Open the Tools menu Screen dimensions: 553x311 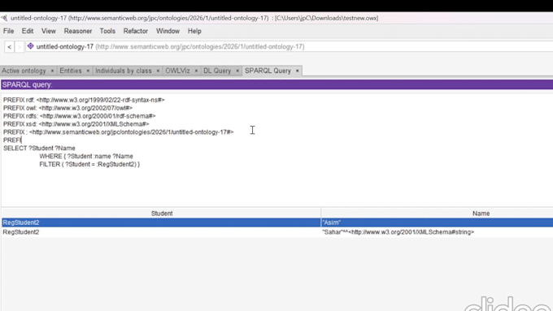click(x=107, y=31)
